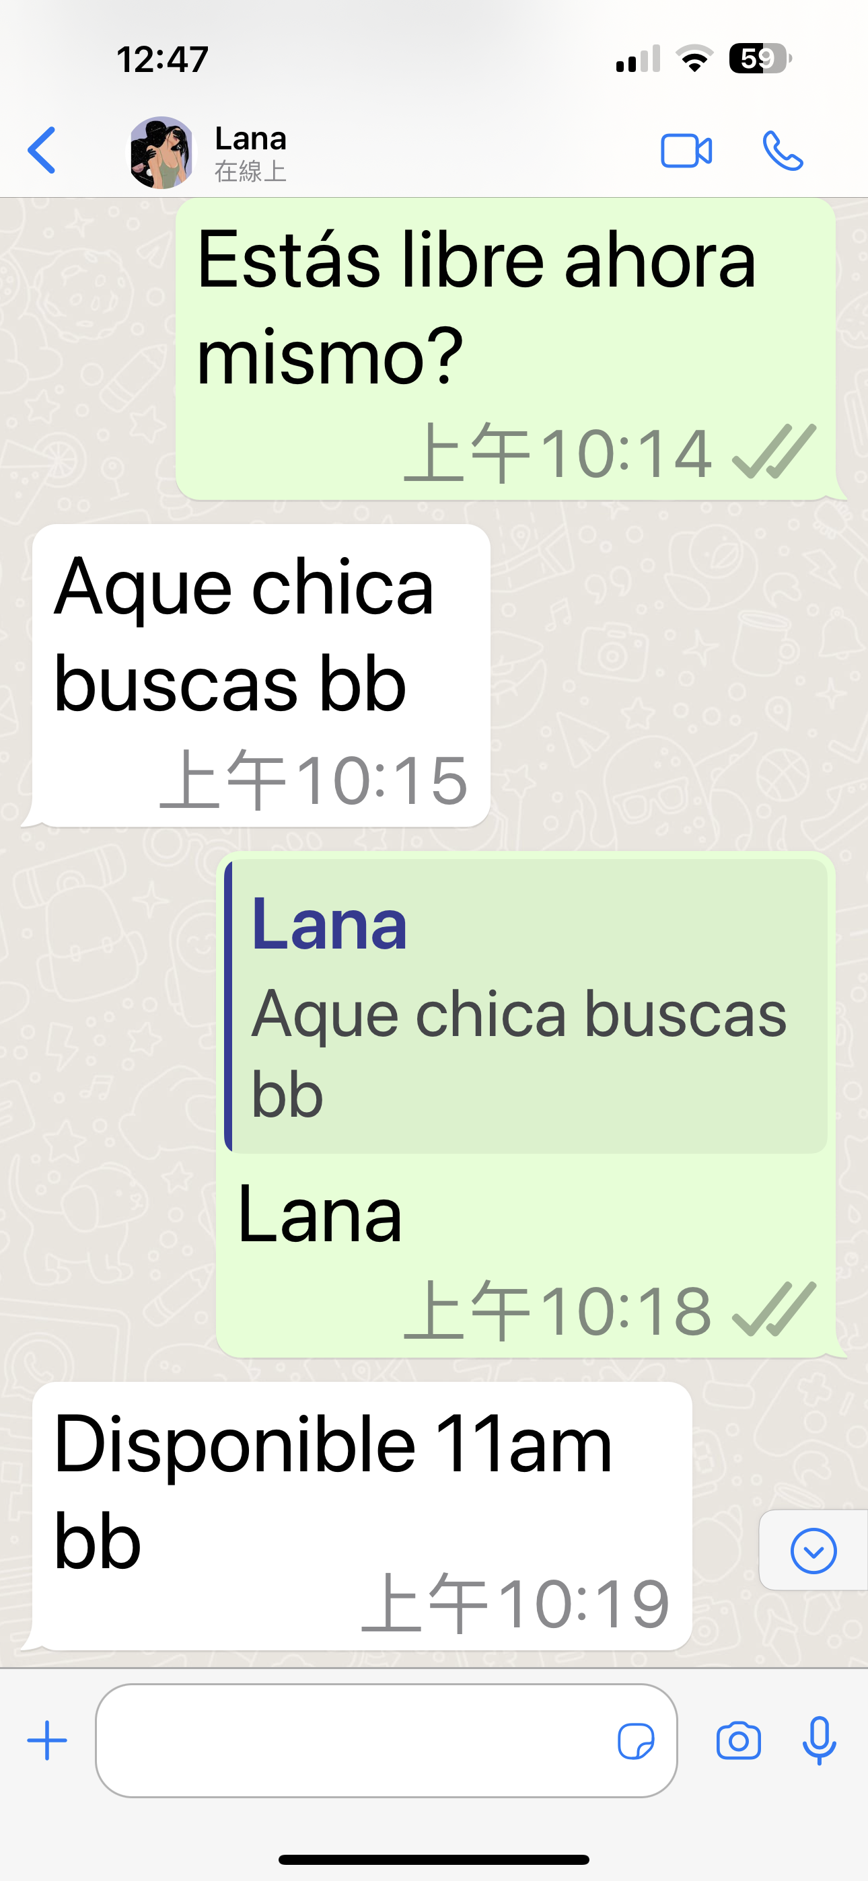Select the "Disponible 11am bb" message

coord(363,1516)
